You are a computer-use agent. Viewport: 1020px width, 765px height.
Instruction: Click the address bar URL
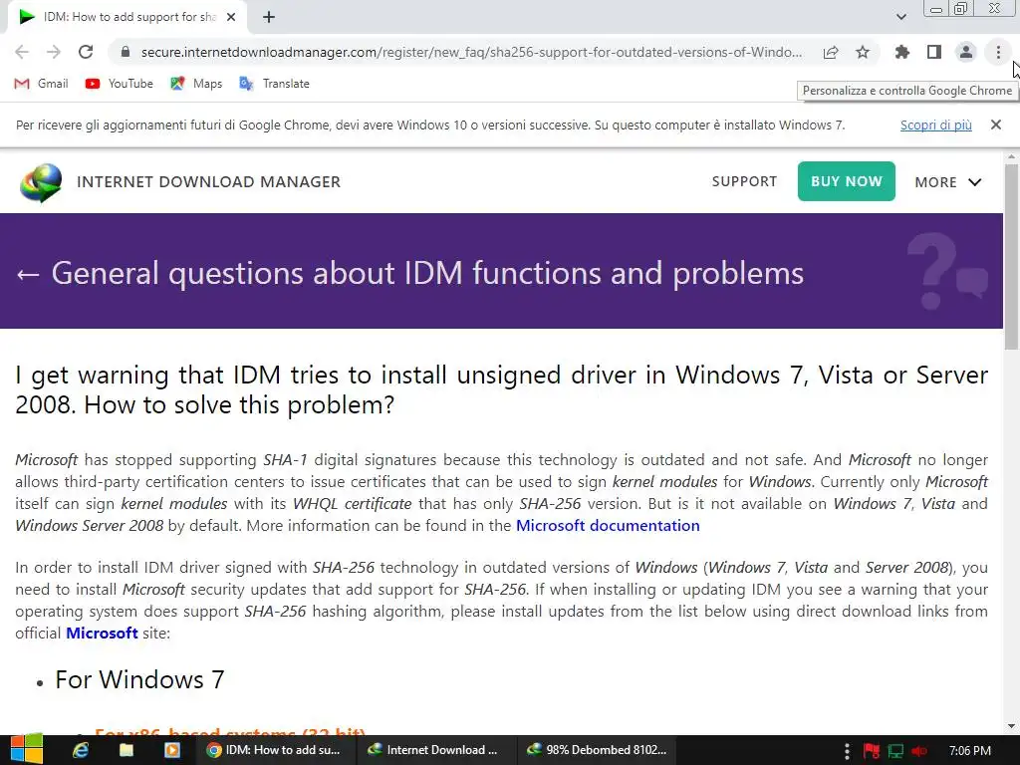coord(471,52)
